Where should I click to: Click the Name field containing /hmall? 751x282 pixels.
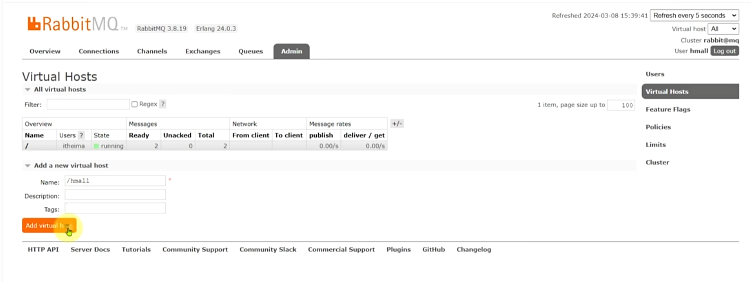[115, 181]
